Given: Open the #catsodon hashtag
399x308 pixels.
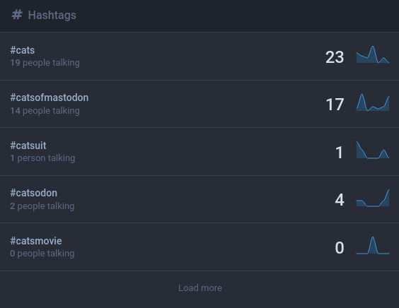Looking at the screenshot, I should (33, 193).
